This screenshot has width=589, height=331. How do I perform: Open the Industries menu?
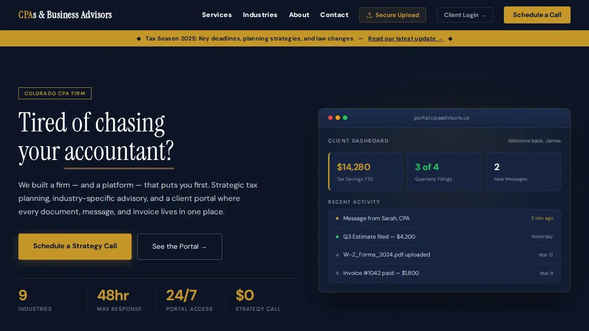(x=260, y=15)
